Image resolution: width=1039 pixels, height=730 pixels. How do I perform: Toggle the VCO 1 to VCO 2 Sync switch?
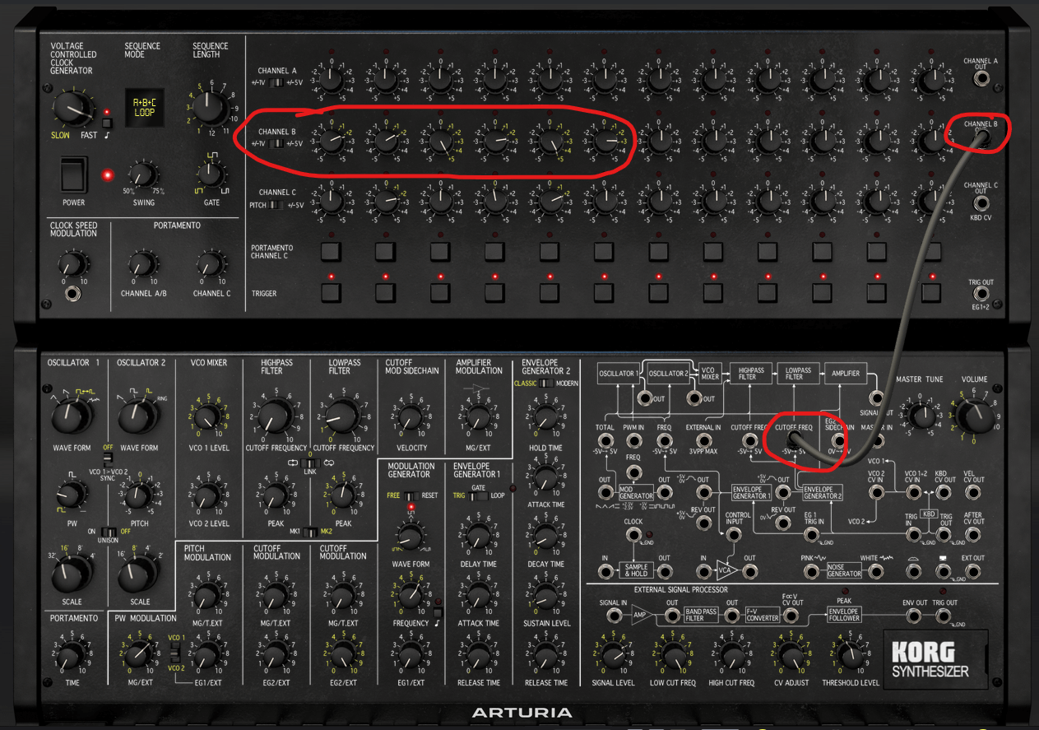[109, 459]
